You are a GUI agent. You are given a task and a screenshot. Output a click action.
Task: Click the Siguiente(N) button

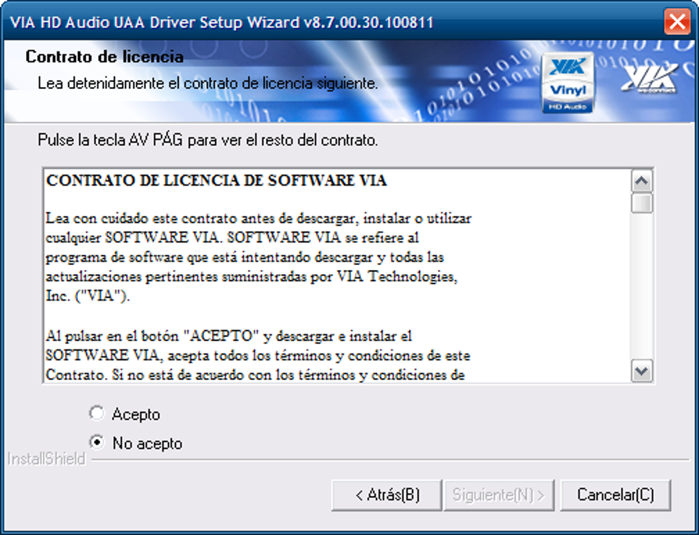pos(499,495)
